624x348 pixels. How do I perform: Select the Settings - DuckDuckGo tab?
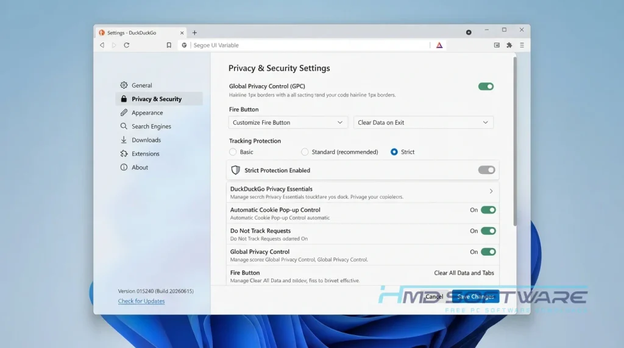(141, 33)
